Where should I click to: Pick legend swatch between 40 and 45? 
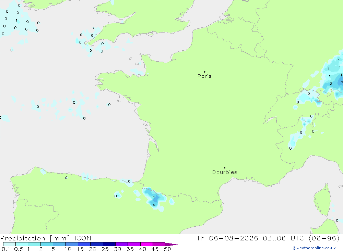pyautogui.click(x=146, y=244)
